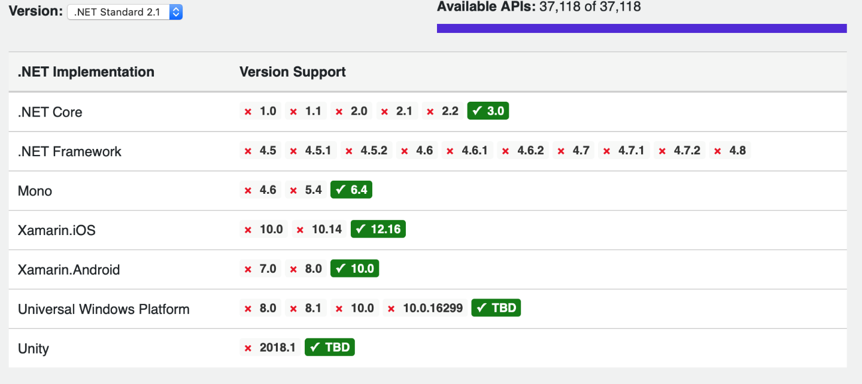Click the checkmark on Unity TBD badge

(315, 348)
